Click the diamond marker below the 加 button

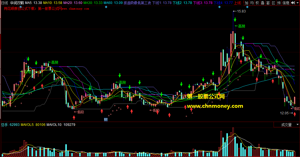pos(247,7)
